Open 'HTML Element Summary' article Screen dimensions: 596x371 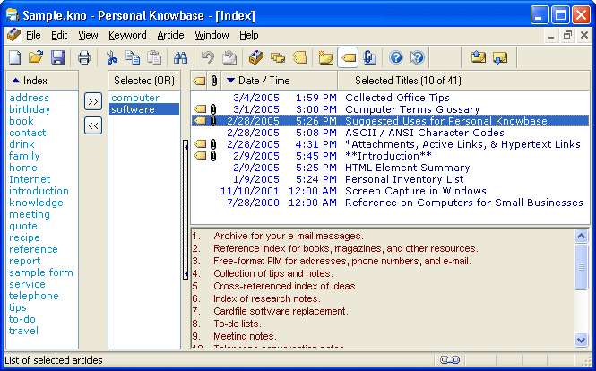tap(408, 168)
